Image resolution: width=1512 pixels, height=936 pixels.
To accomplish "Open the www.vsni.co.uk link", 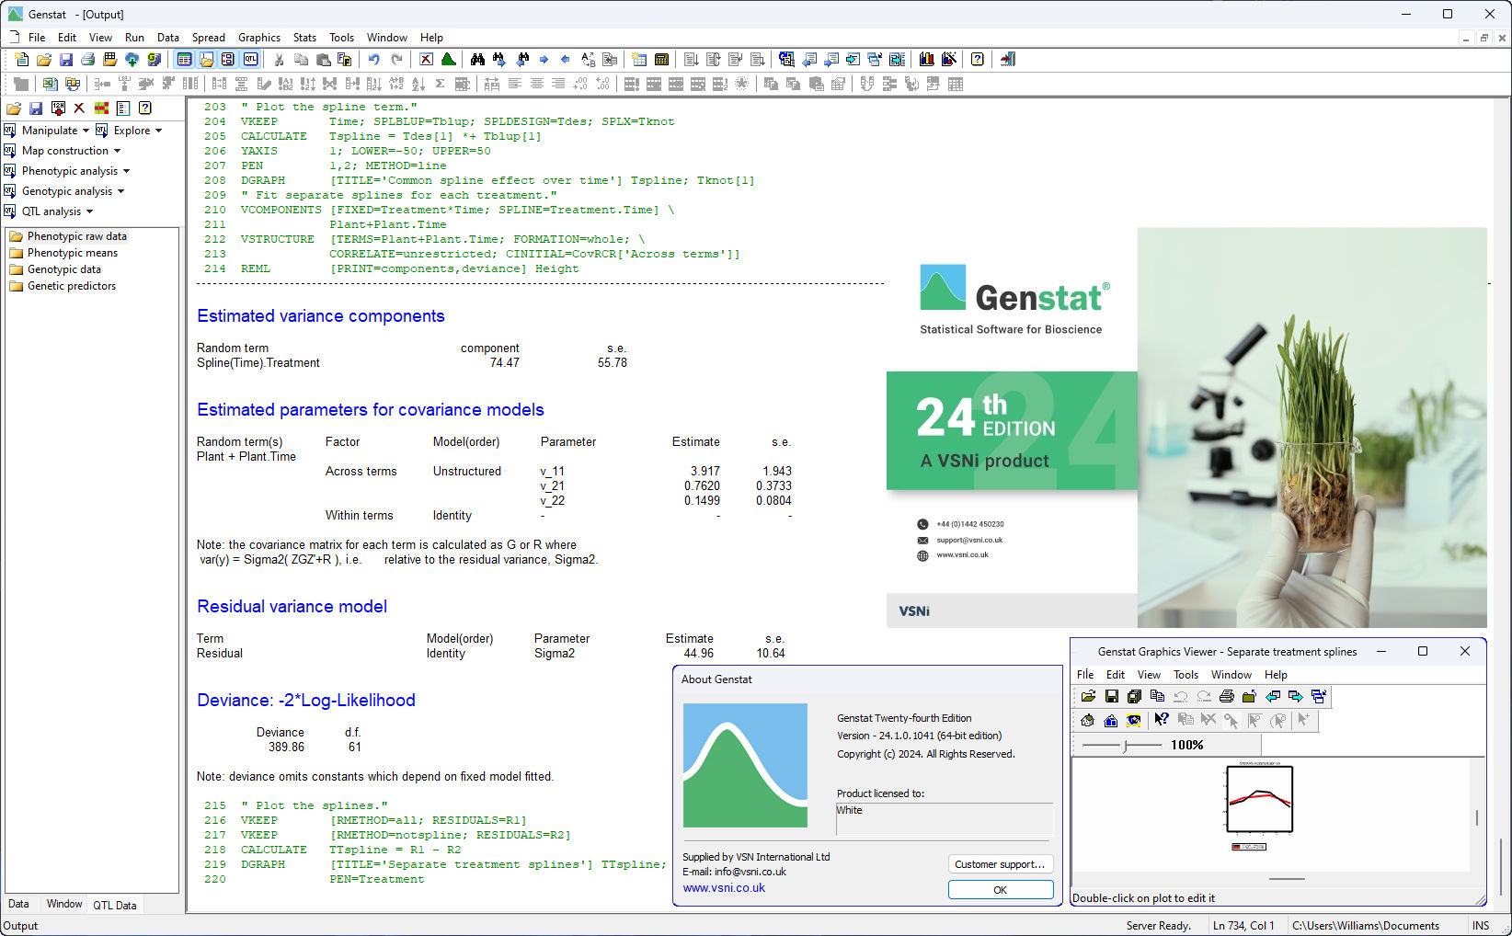I will tap(724, 887).
